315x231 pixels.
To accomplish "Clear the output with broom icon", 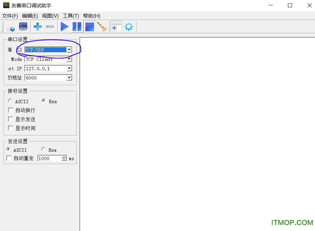I will point(102,27).
